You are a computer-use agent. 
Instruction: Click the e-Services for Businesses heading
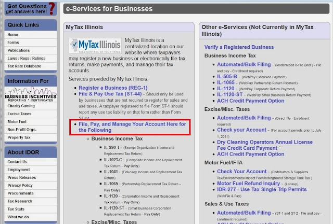point(109,9)
